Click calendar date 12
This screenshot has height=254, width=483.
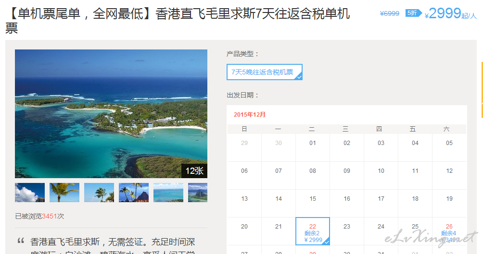(x=449, y=170)
